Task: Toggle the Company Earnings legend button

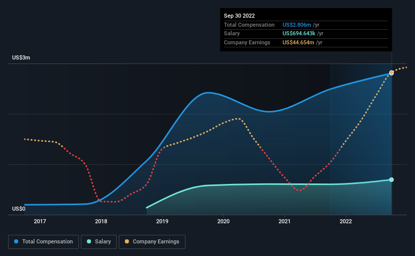Action: pos(152,242)
